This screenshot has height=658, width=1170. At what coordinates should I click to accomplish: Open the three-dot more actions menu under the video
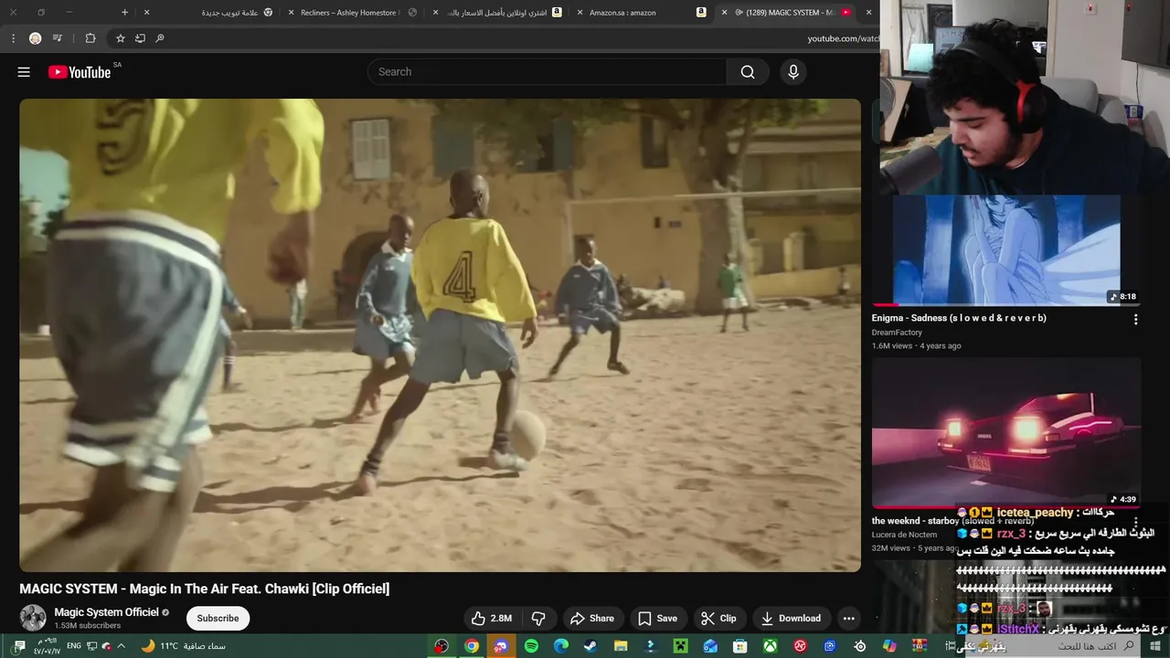click(848, 619)
